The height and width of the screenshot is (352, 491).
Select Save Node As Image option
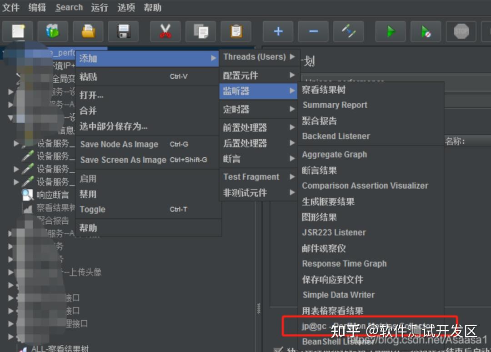pyautogui.click(x=119, y=144)
